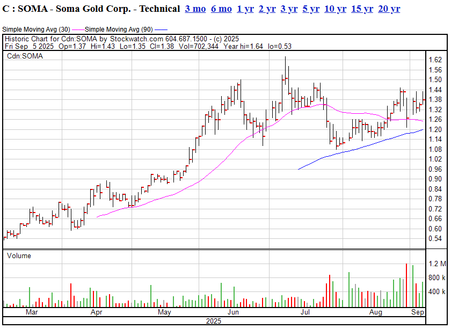Click the 3 yr range link
Viewport: 451px width, 329px height.
click(289, 9)
